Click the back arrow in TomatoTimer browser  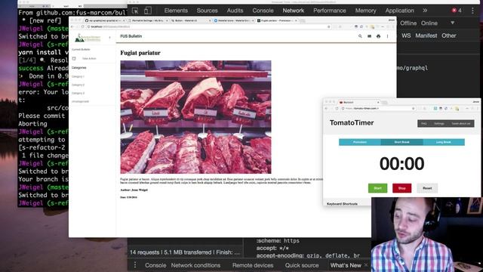pos(327,109)
